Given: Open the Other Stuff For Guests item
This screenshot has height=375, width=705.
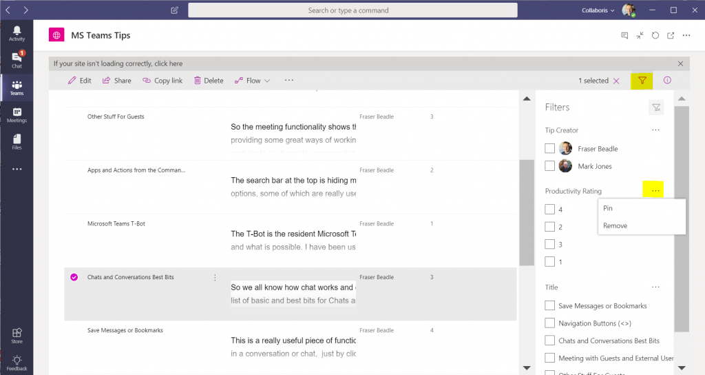Looking at the screenshot, I should (116, 116).
